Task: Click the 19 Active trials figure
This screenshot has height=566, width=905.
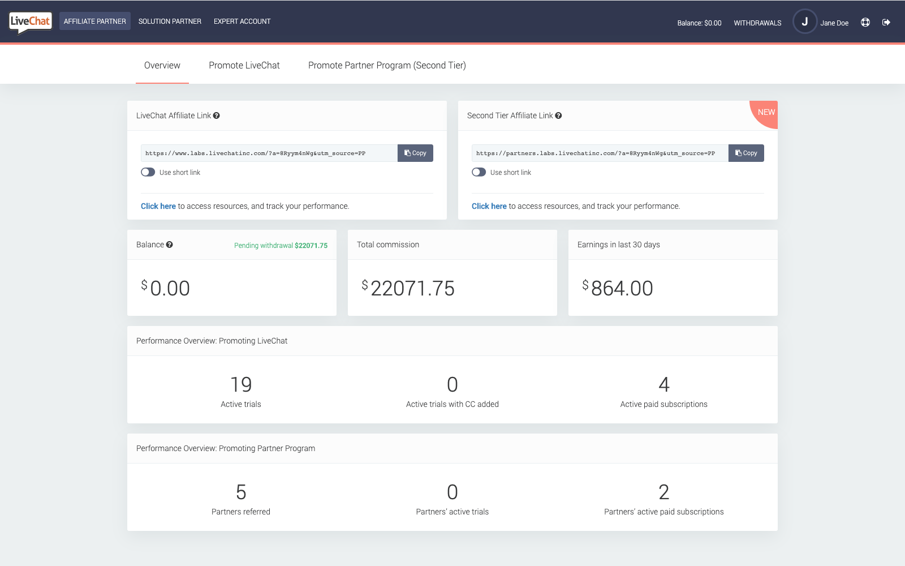Action: [x=241, y=384]
